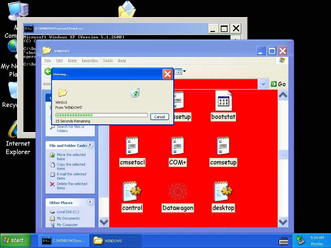Close the Deleting dialog
The height and width of the screenshot is (248, 331).
point(168,74)
